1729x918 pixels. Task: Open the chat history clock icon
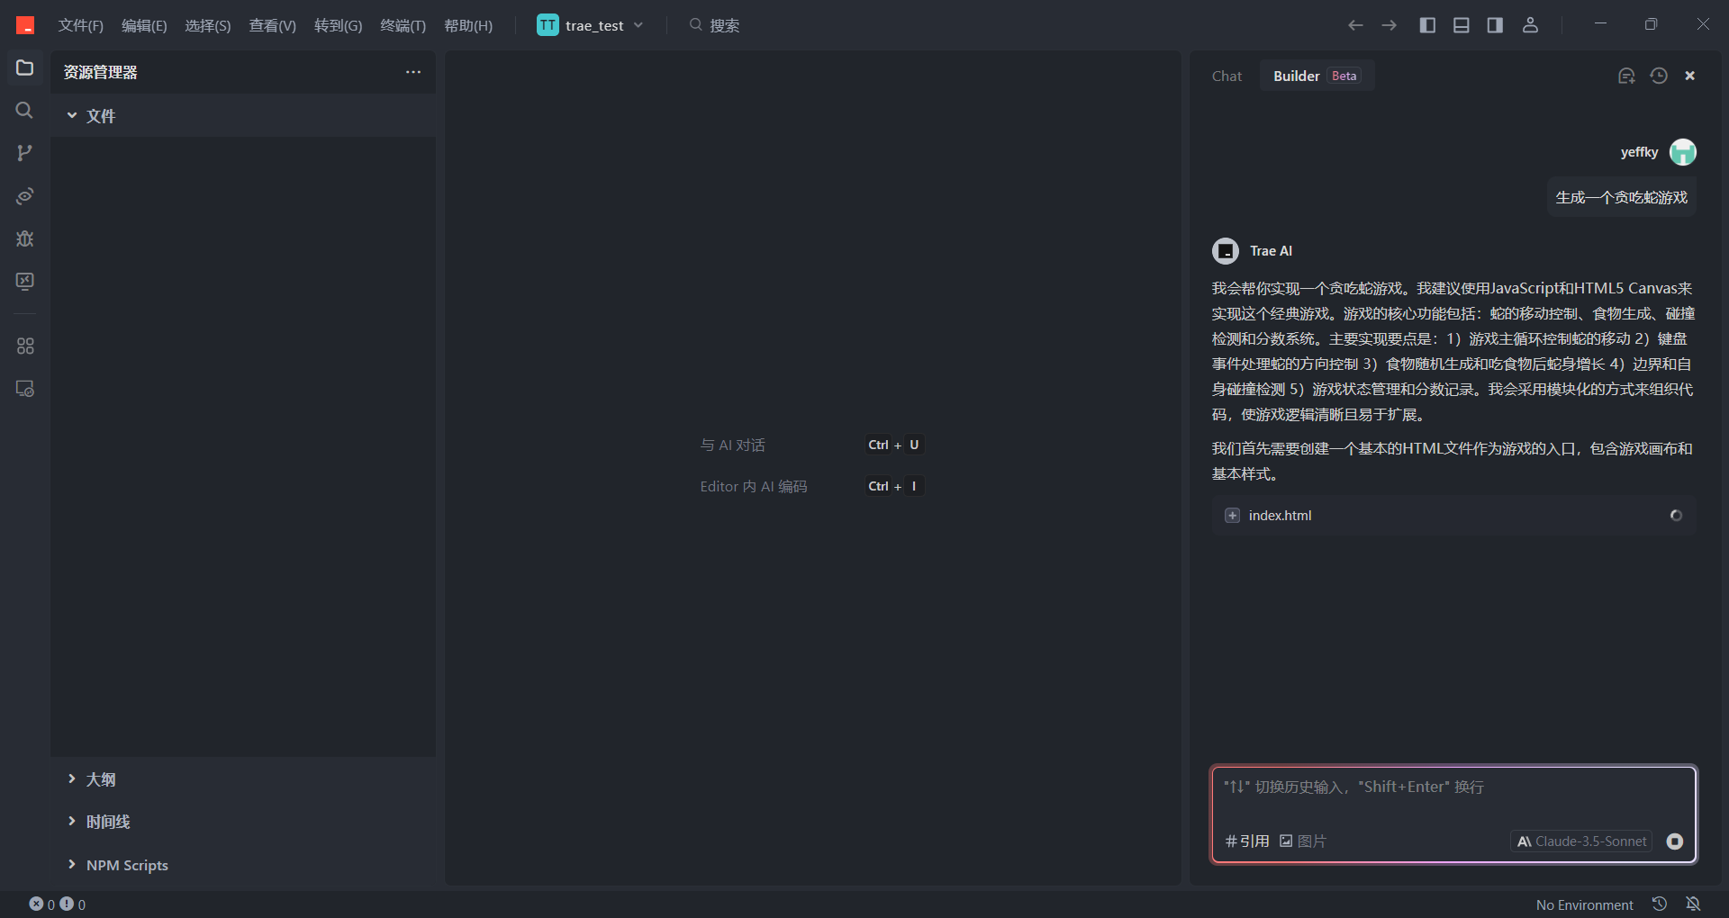tap(1659, 76)
